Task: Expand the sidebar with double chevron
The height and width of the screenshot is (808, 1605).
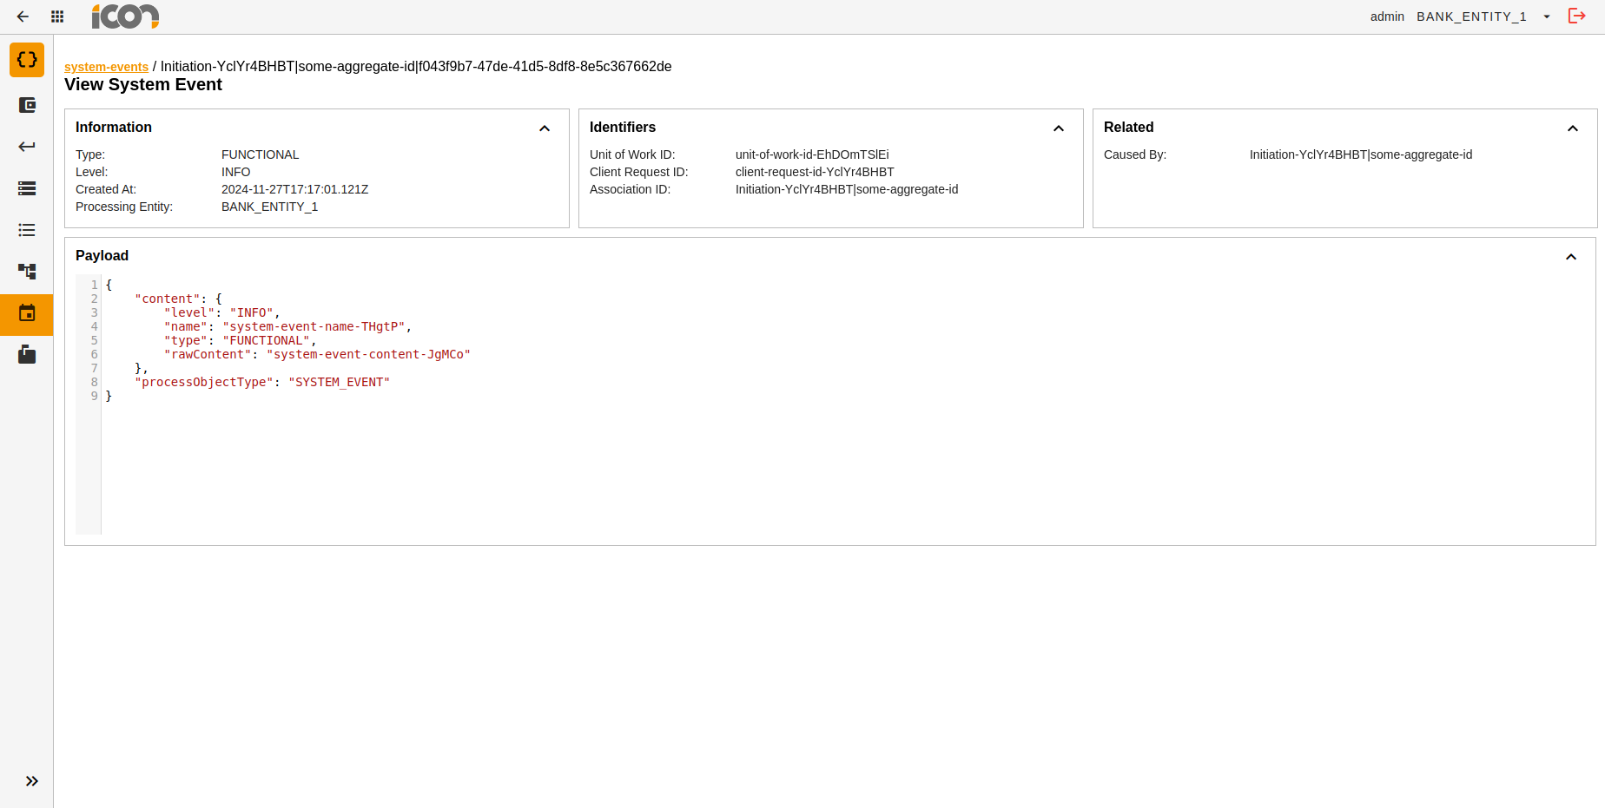Action: [31, 781]
